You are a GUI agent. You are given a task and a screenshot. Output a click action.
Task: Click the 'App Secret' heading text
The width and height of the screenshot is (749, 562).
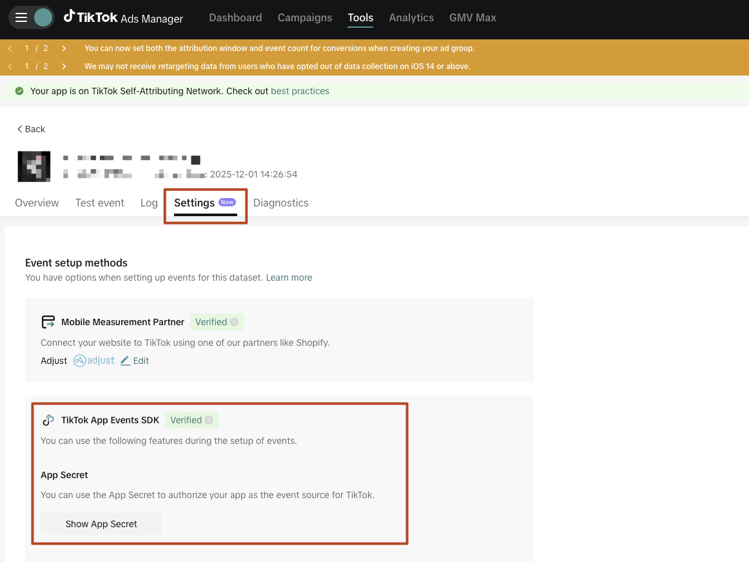(x=64, y=475)
